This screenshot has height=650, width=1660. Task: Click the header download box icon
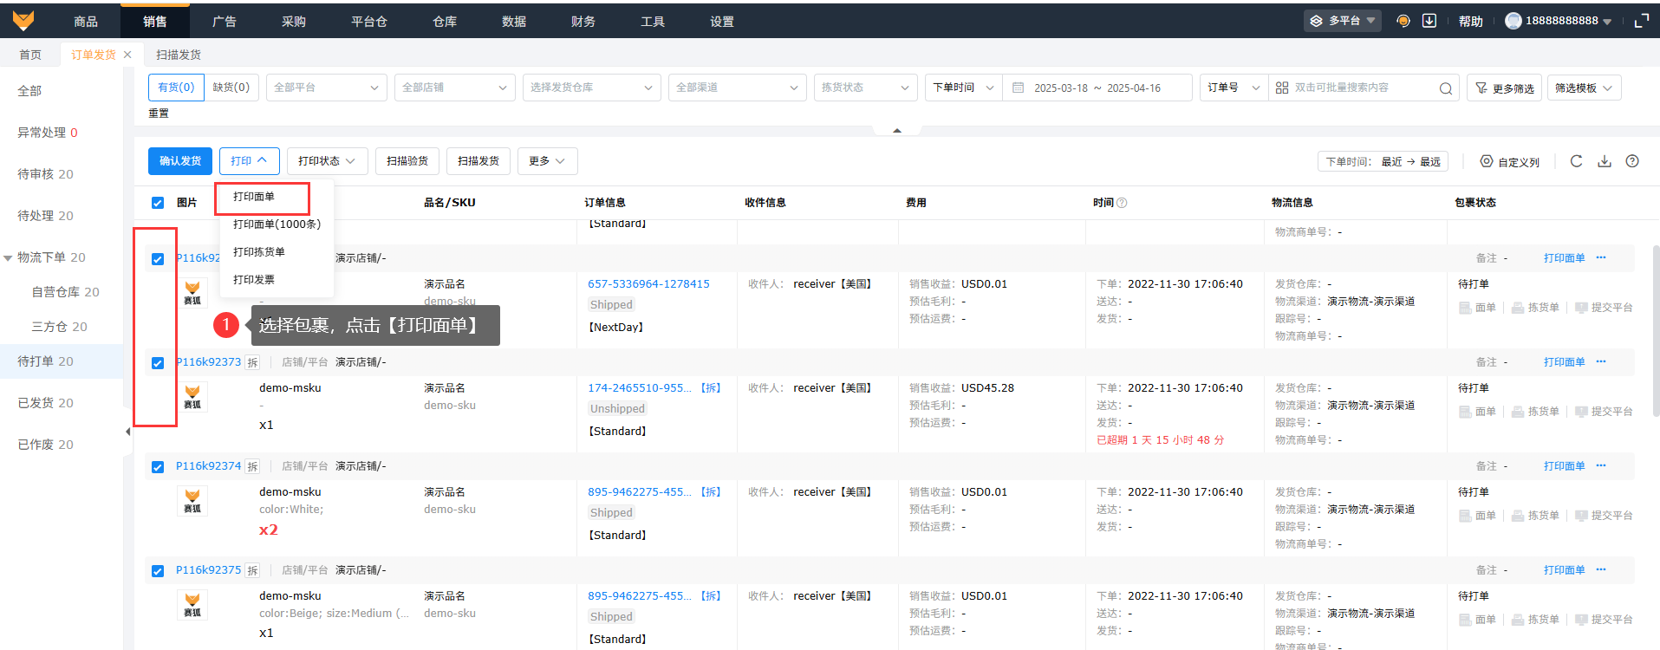1429,21
